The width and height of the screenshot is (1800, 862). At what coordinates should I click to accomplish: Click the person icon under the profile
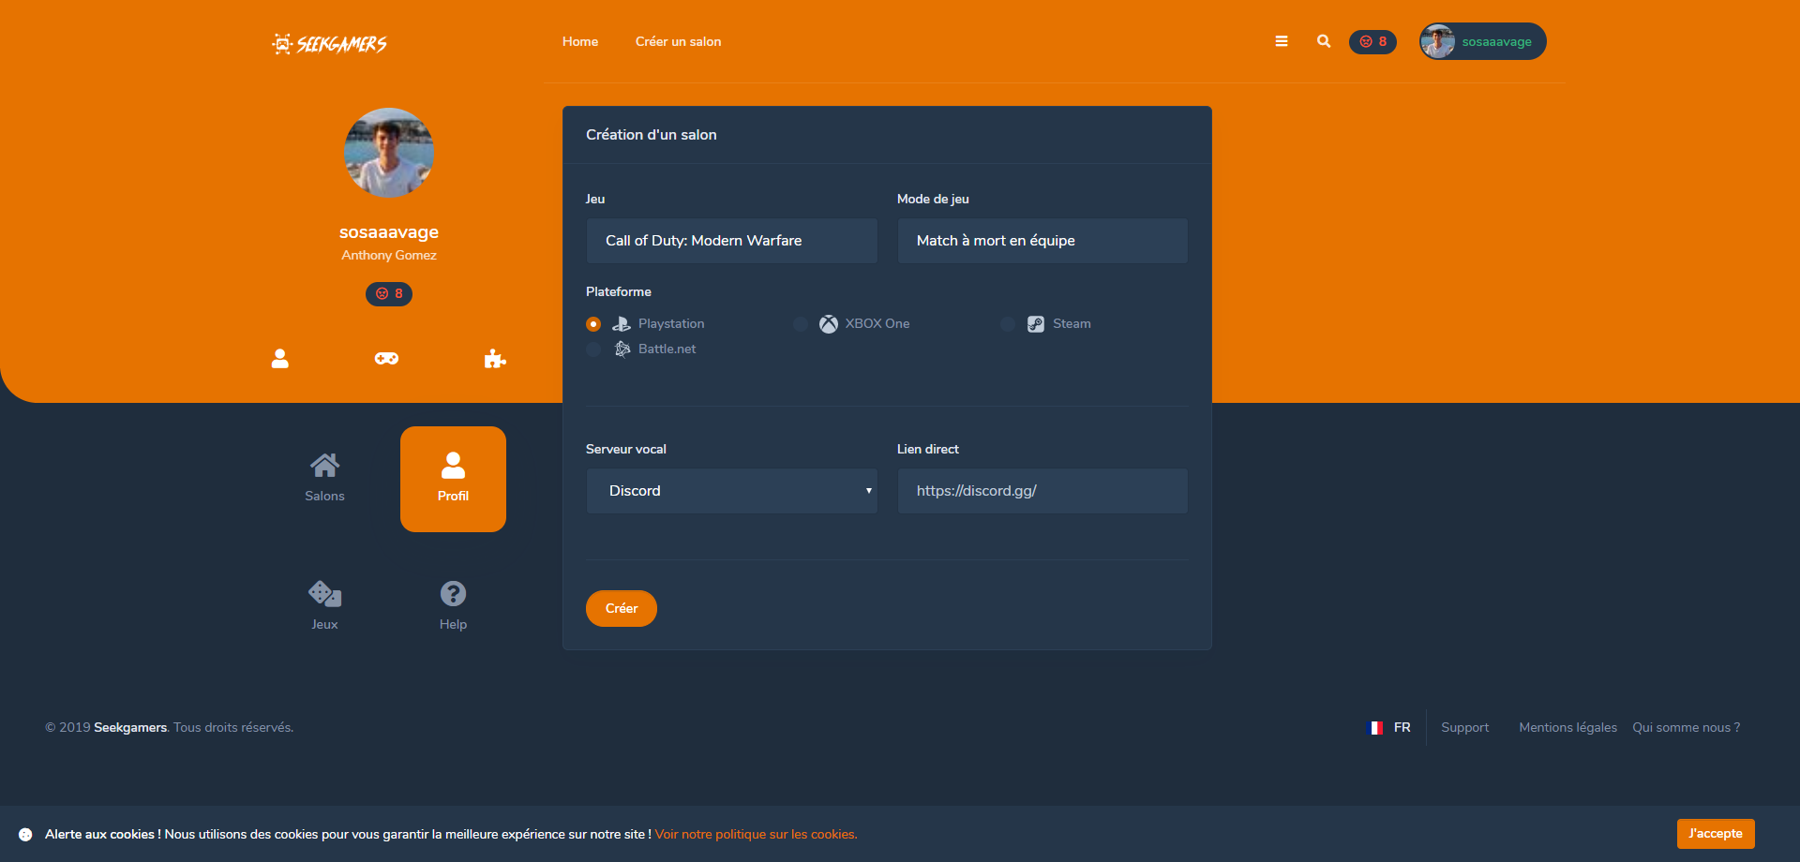coord(280,359)
